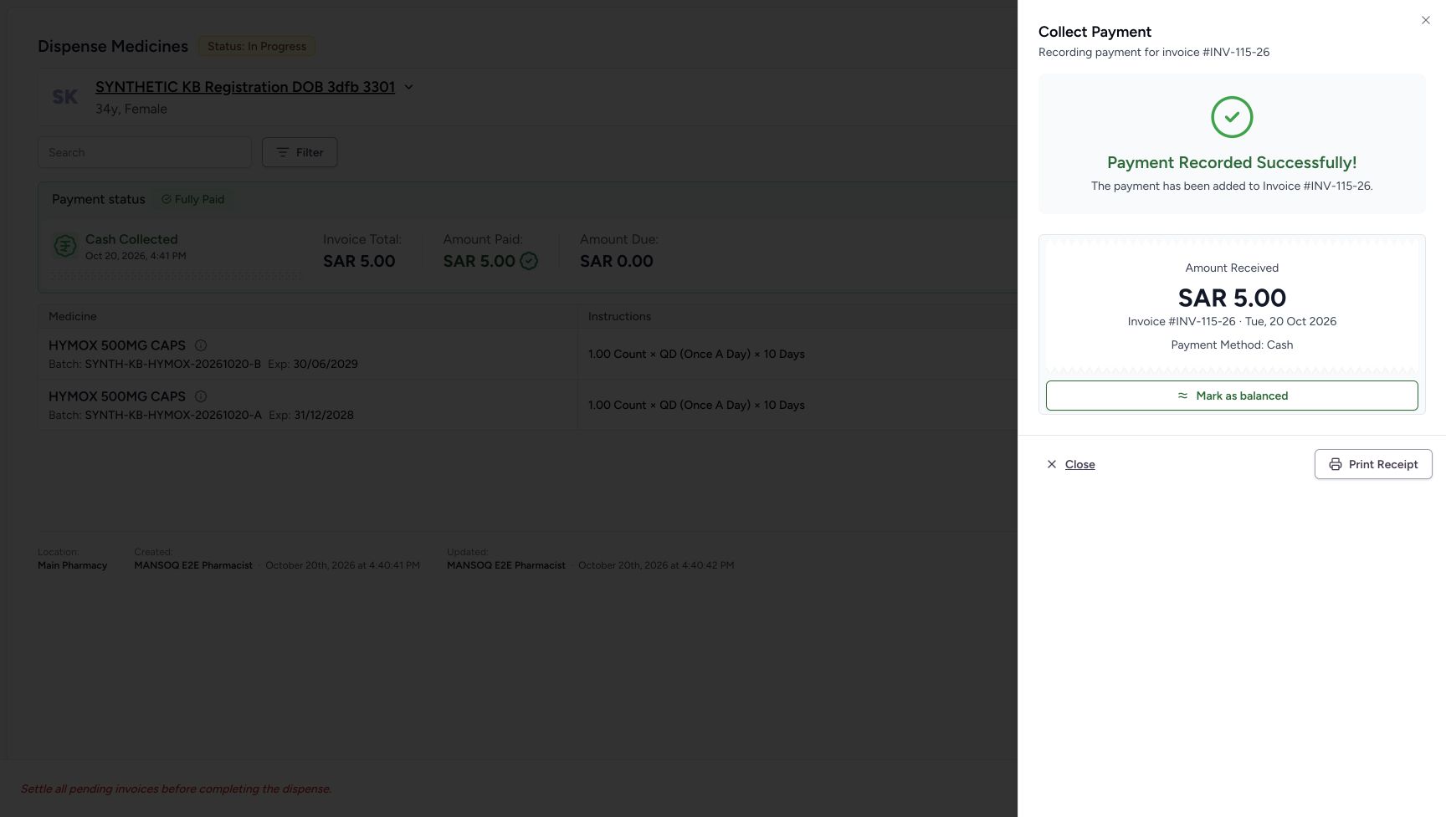Click the green success checkmark circle icon
Viewport: 1446px width, 817px height.
pos(1232,117)
